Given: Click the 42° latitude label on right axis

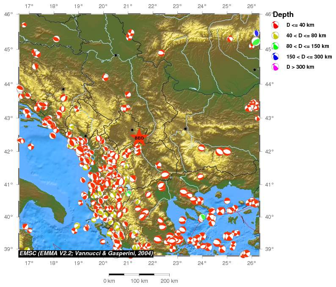Looking at the screenshot, I should tap(269, 151).
